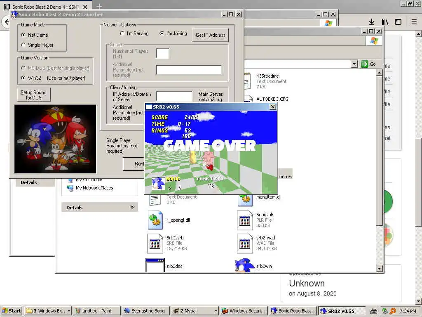Toggle the browser sidebar icon
Screen dimensions: 422x317
pyautogui.click(x=398, y=22)
